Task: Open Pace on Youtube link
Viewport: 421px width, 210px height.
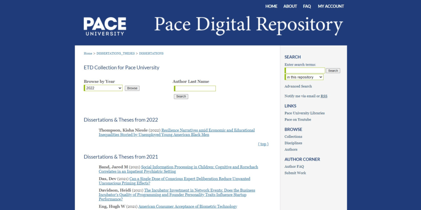Action: pos(298,120)
